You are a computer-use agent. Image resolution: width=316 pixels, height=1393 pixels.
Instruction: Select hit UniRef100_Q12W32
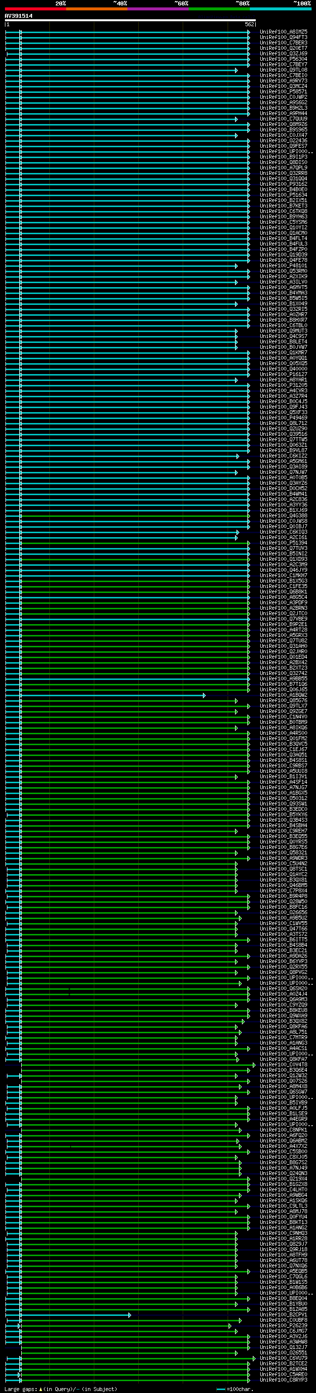pos(283,1075)
